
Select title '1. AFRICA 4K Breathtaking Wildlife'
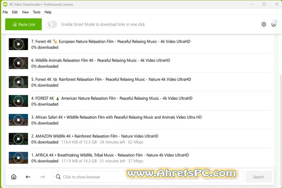coord(110,155)
